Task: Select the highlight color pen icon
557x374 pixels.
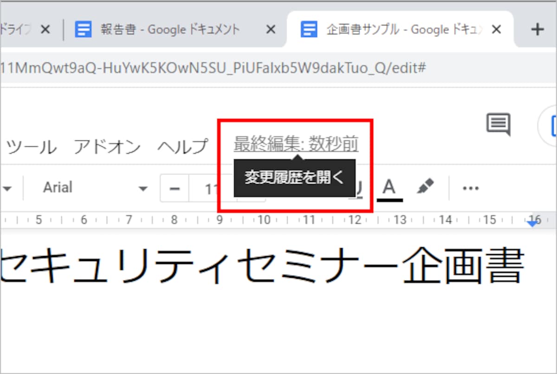Action: (425, 187)
